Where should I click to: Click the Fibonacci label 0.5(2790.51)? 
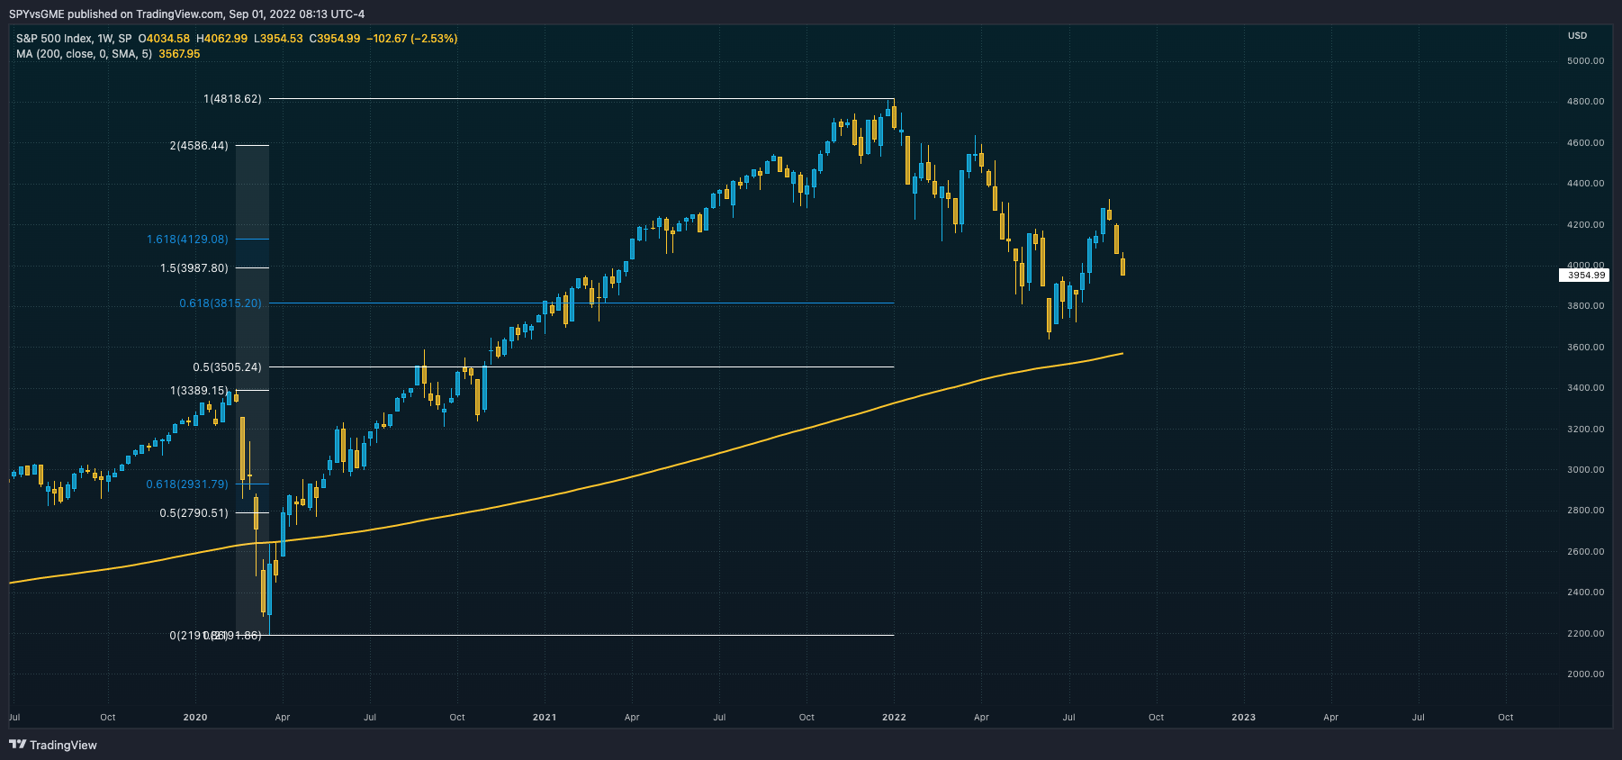point(194,513)
